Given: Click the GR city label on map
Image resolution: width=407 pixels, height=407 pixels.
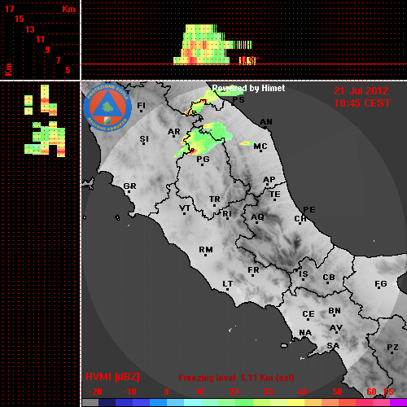Looking at the screenshot, I should pos(129,186).
